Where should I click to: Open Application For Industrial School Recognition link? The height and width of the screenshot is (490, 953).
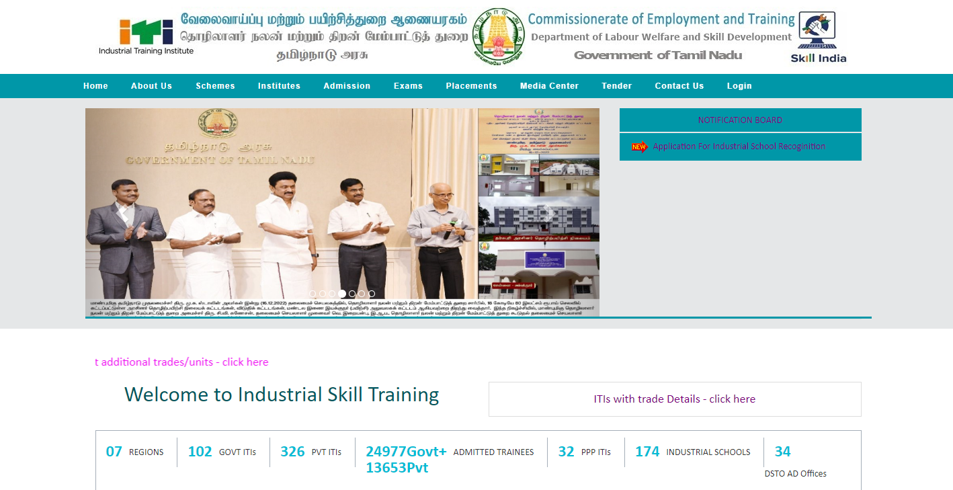coord(739,147)
